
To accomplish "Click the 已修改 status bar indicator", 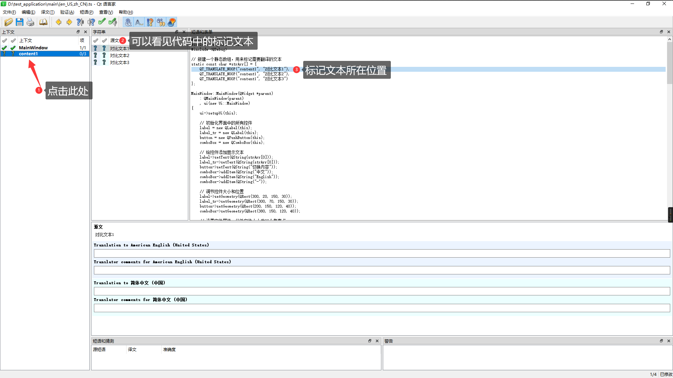I will tap(666, 374).
